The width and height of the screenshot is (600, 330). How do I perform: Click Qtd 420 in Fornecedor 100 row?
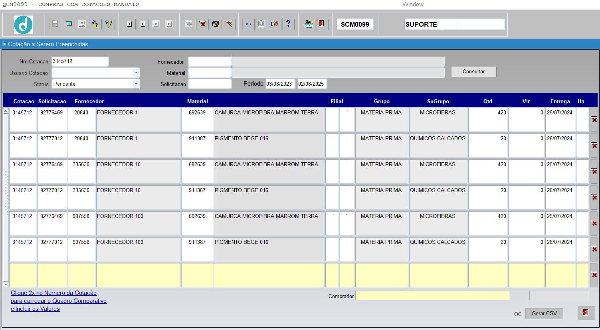point(488,223)
